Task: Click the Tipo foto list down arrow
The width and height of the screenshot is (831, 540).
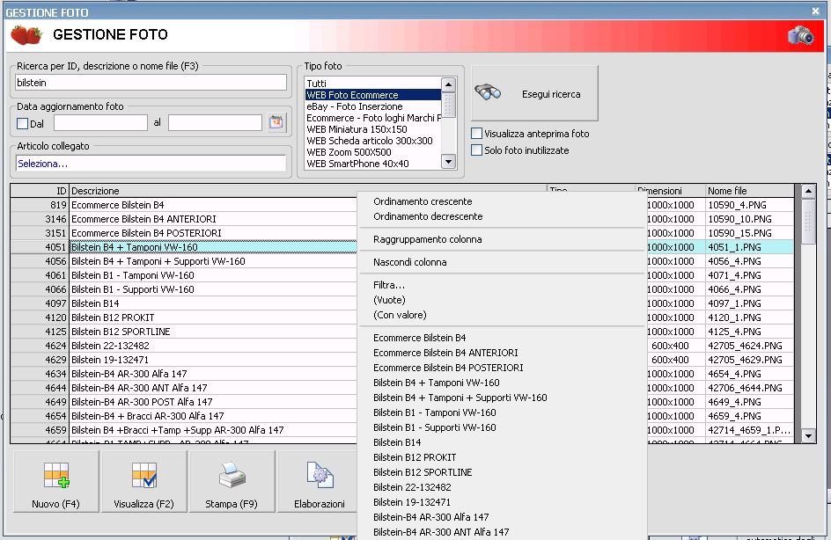Action: point(448,162)
